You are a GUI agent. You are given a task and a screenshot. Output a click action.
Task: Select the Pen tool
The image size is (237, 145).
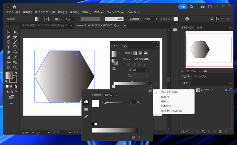(9, 37)
